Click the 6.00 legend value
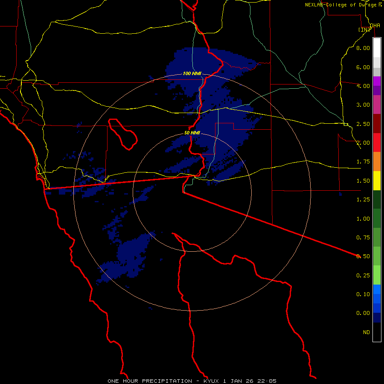The height and width of the screenshot is (384, 384). (x=363, y=67)
